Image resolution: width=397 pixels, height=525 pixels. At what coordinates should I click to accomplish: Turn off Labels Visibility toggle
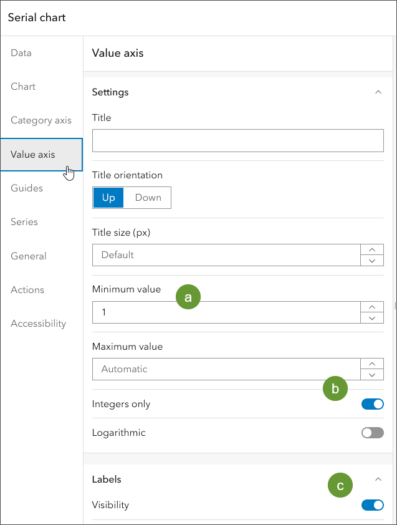point(372,505)
